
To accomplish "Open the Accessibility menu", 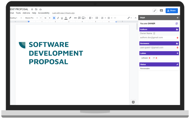I will pyautogui.click(x=44, y=13).
